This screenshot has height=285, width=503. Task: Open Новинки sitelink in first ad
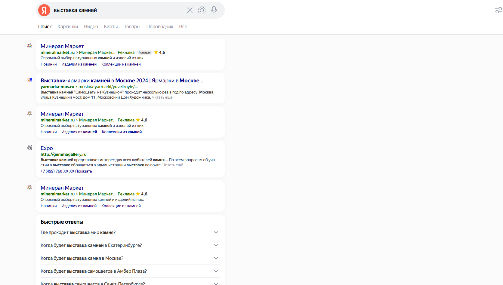point(49,64)
